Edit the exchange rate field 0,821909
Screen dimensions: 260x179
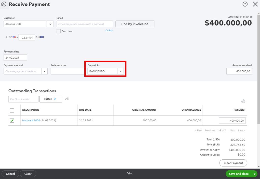point(27,37)
